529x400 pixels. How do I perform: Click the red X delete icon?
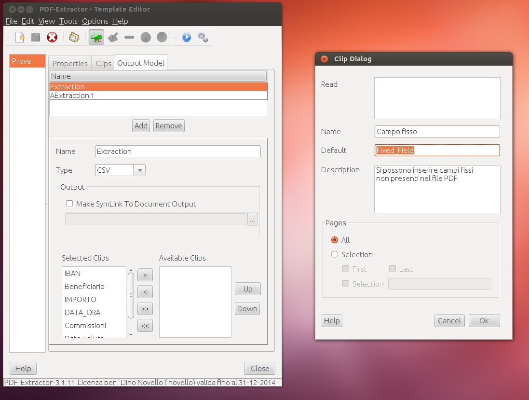[52, 37]
